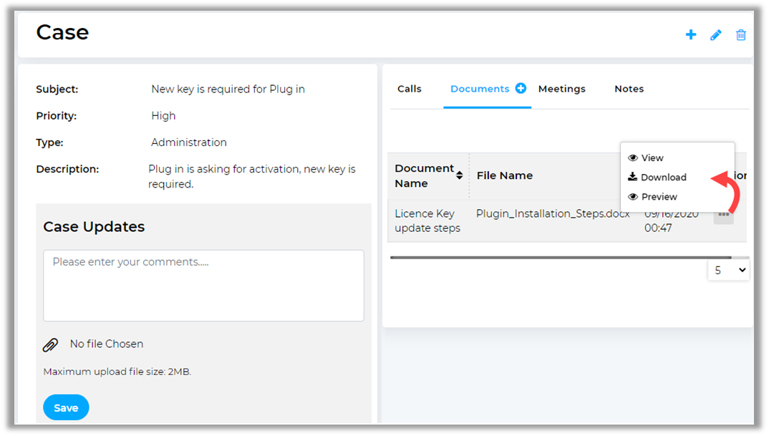Go to the Notes tab
This screenshot has height=436, width=769.
click(629, 89)
